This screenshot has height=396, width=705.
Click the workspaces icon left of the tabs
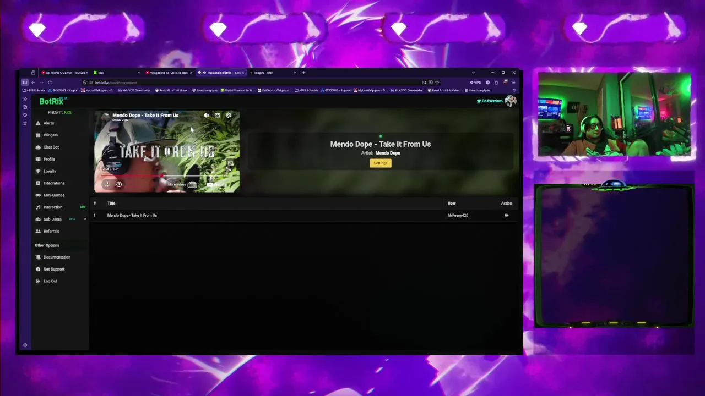[33, 73]
